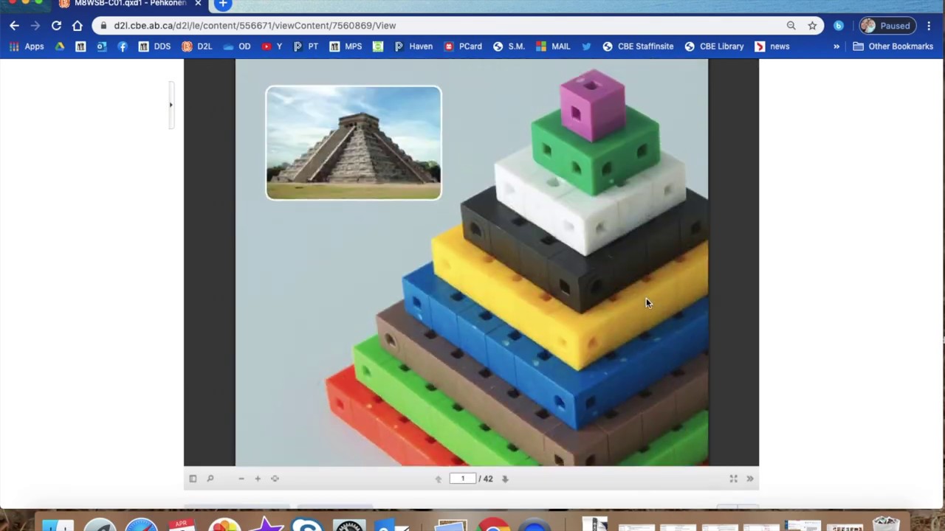Open System Preferences from the Dock
Screen dimensions: 945x531
point(349,524)
